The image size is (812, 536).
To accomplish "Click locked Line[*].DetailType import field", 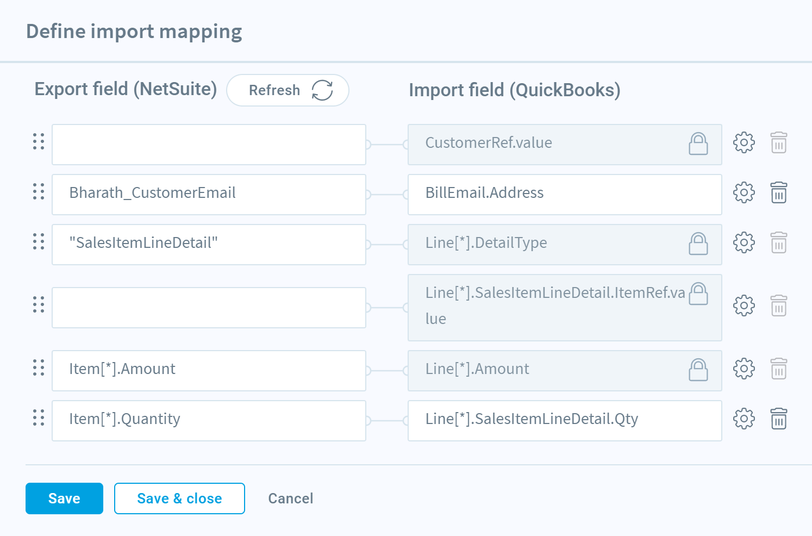I will coord(565,245).
